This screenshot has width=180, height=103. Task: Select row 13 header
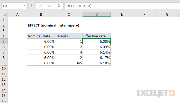pyautogui.click(x=4, y=85)
